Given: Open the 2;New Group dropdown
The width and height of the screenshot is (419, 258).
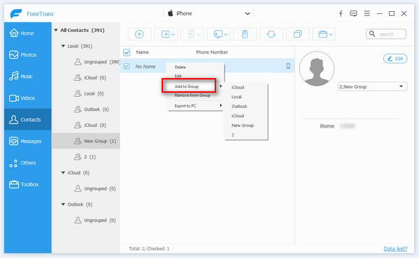Looking at the screenshot, I should click(372, 86).
